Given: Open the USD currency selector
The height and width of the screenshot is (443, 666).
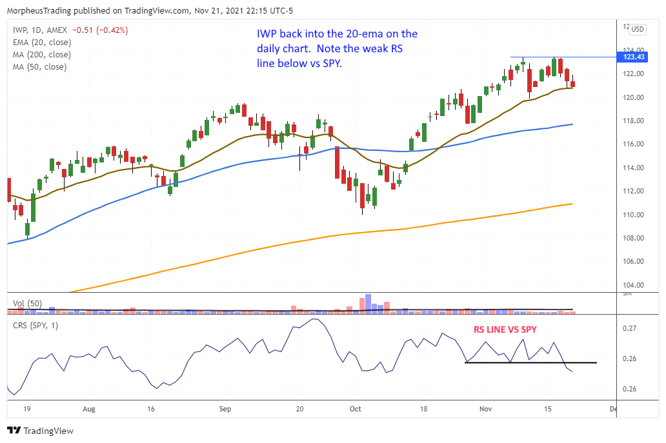Looking at the screenshot, I should [x=638, y=29].
